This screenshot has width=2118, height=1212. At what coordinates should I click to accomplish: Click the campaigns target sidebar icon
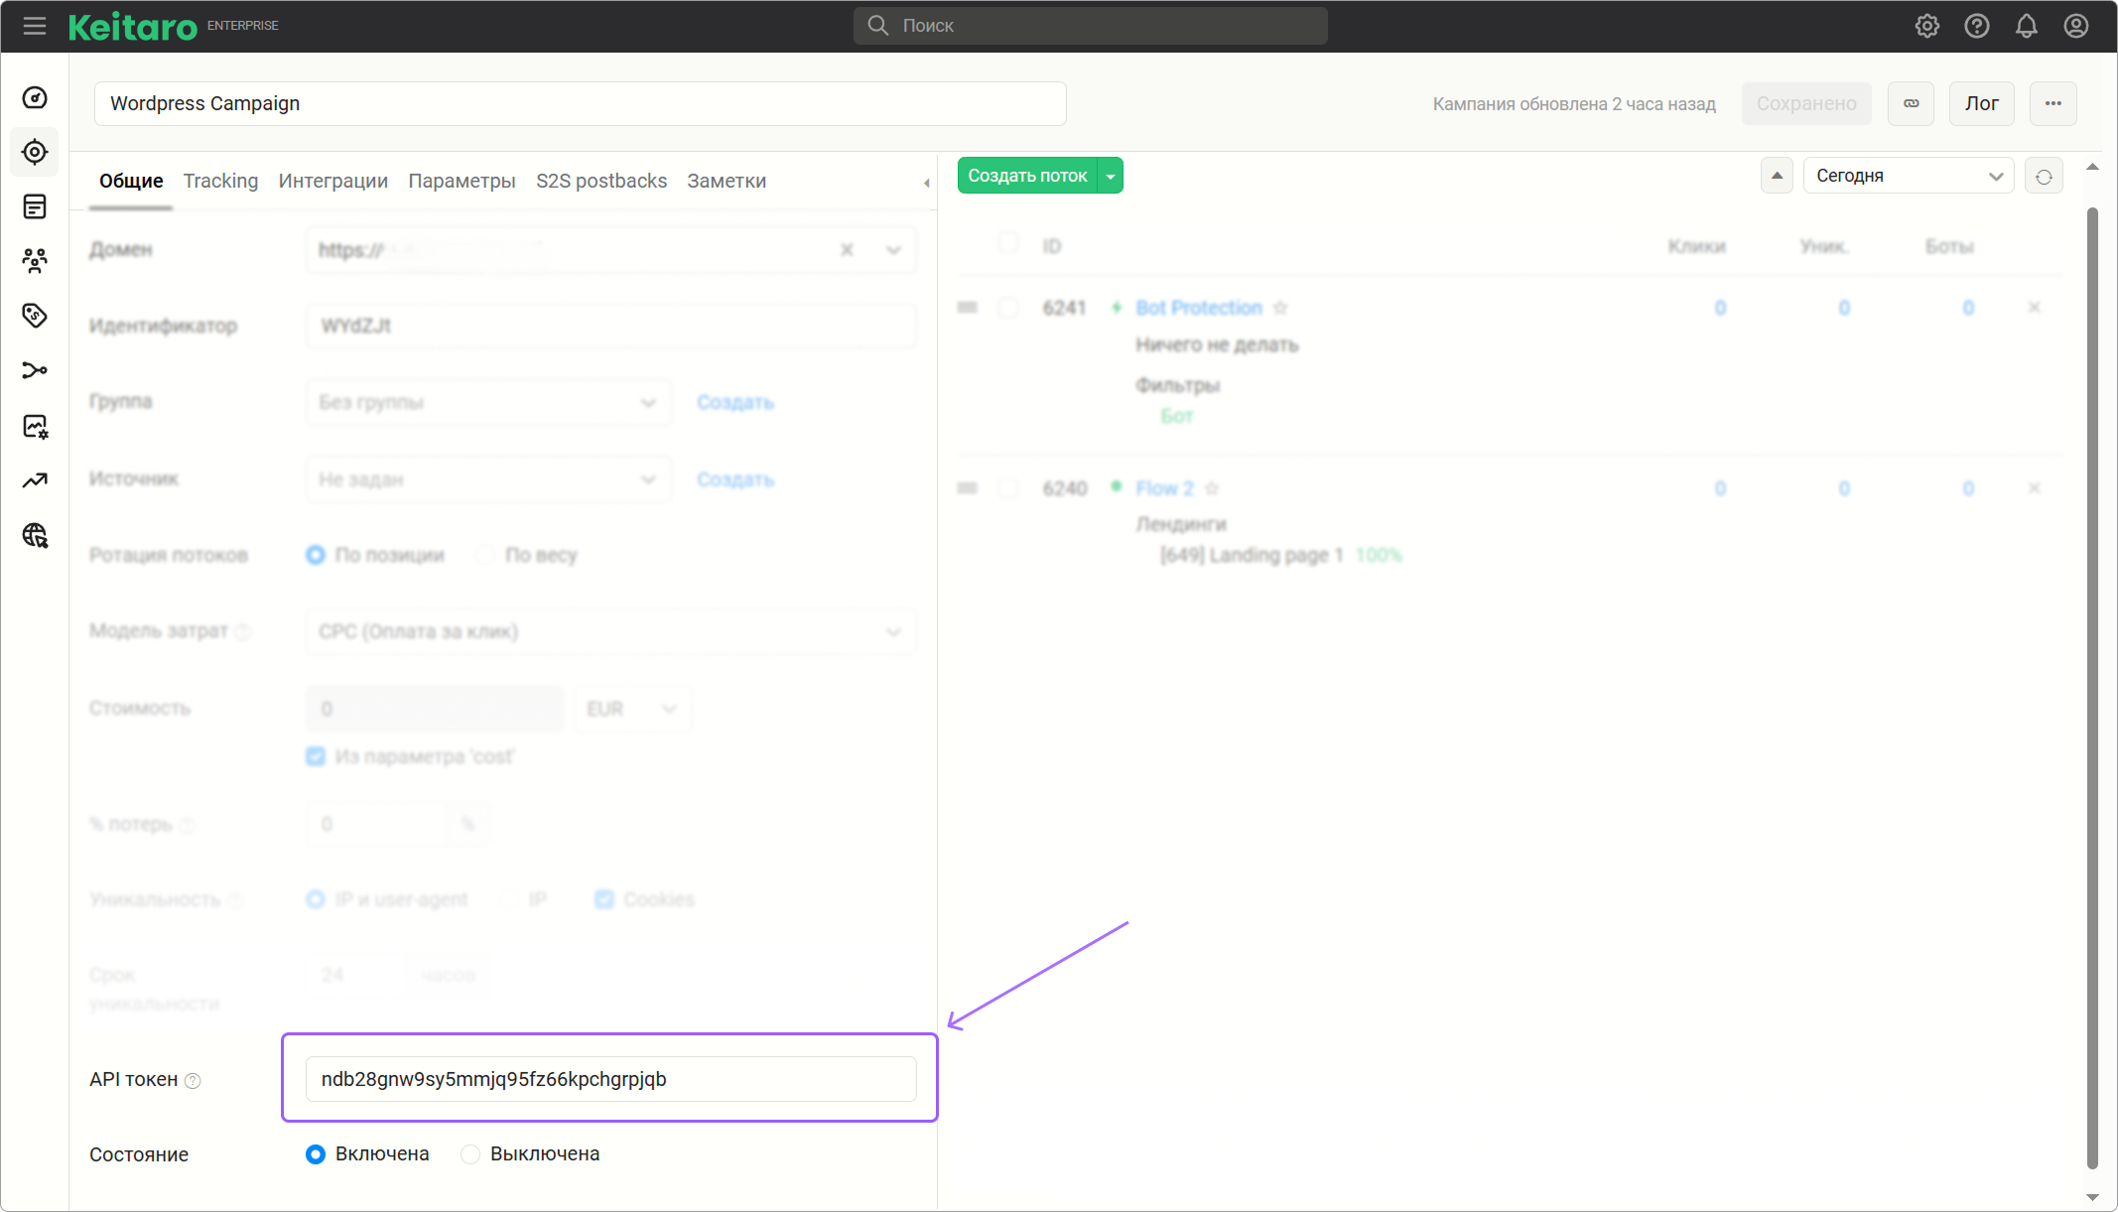point(35,152)
